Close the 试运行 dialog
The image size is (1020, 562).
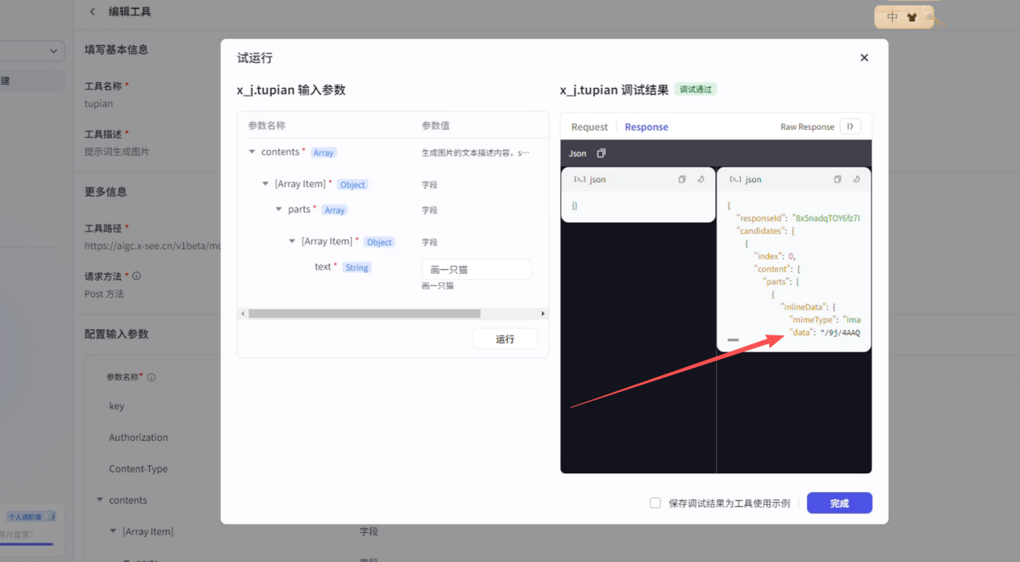click(x=864, y=58)
